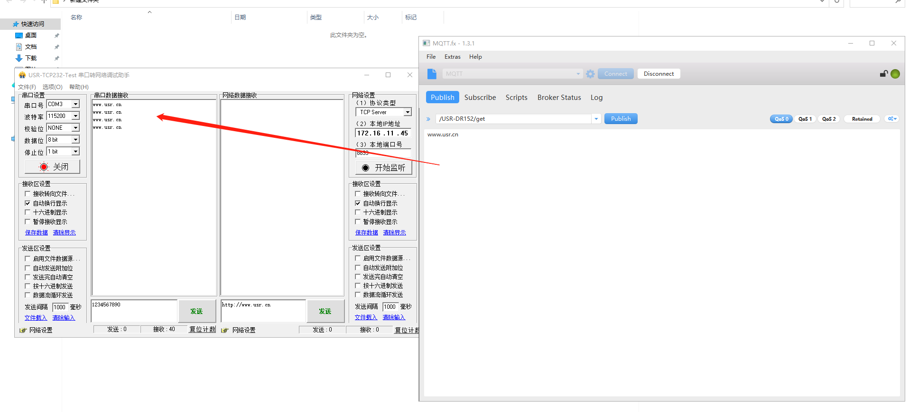Uncheck 自动换行显示 in the network receive settings
Image resolution: width=909 pixels, height=412 pixels.
358,203
